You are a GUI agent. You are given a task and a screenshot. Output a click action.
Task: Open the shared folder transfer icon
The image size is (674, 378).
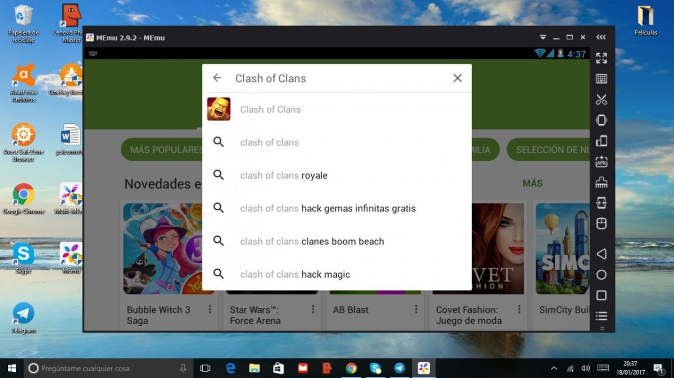tap(602, 203)
